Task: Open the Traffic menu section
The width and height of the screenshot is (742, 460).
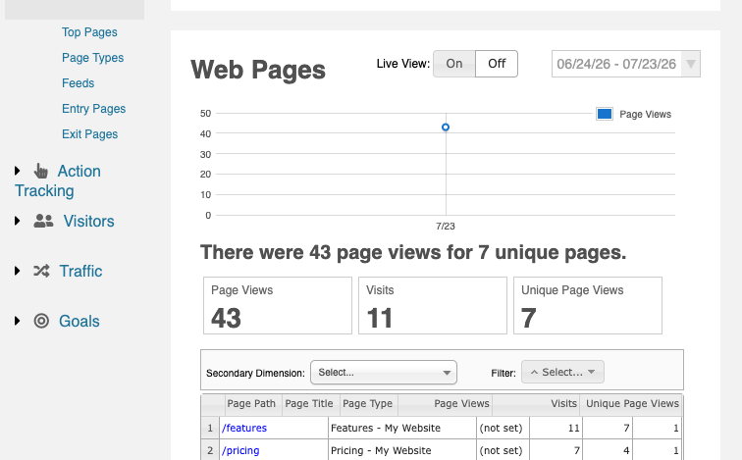Action: pos(80,271)
